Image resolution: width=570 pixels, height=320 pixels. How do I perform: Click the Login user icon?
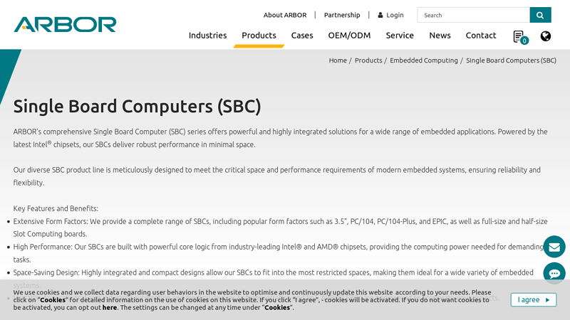[x=380, y=15]
